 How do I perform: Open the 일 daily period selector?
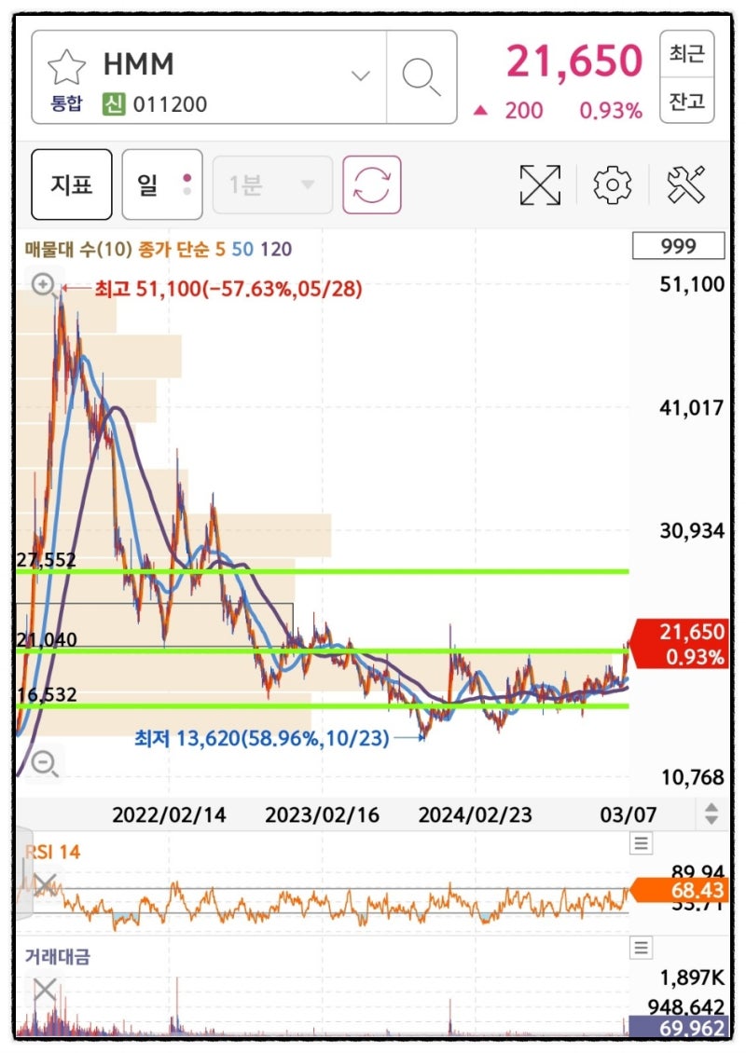(162, 184)
